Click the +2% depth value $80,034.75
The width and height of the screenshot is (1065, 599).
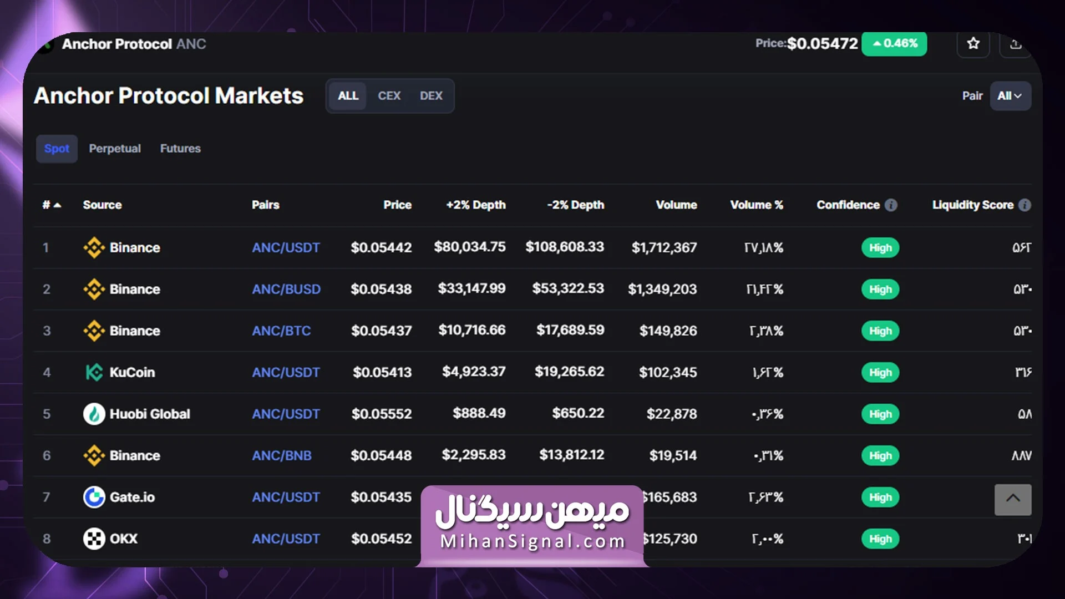pos(470,247)
